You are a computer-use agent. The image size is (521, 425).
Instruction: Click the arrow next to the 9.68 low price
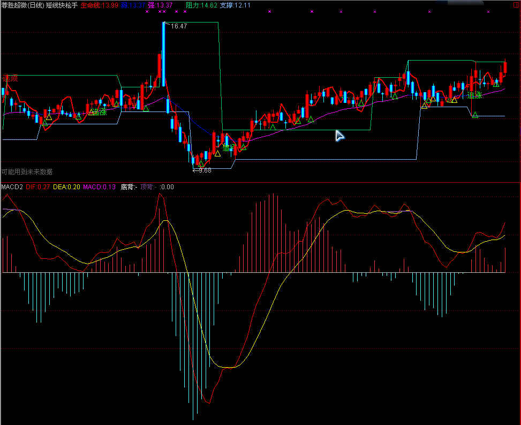pos(195,170)
